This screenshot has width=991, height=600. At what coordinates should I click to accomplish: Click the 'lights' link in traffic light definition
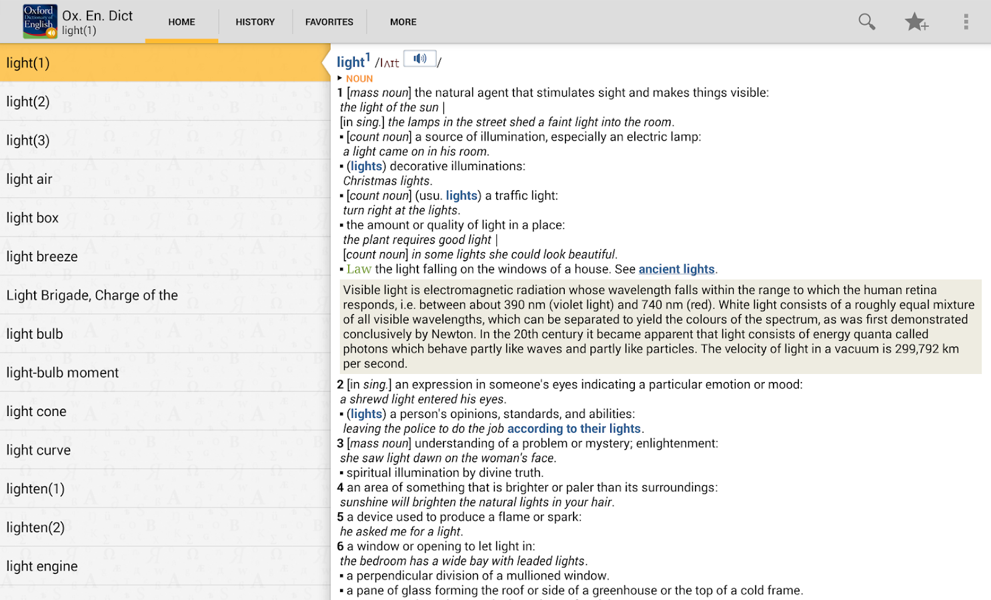click(x=461, y=196)
